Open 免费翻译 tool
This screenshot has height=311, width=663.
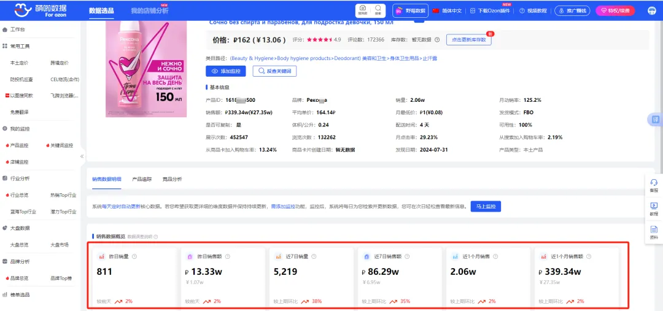19,112
